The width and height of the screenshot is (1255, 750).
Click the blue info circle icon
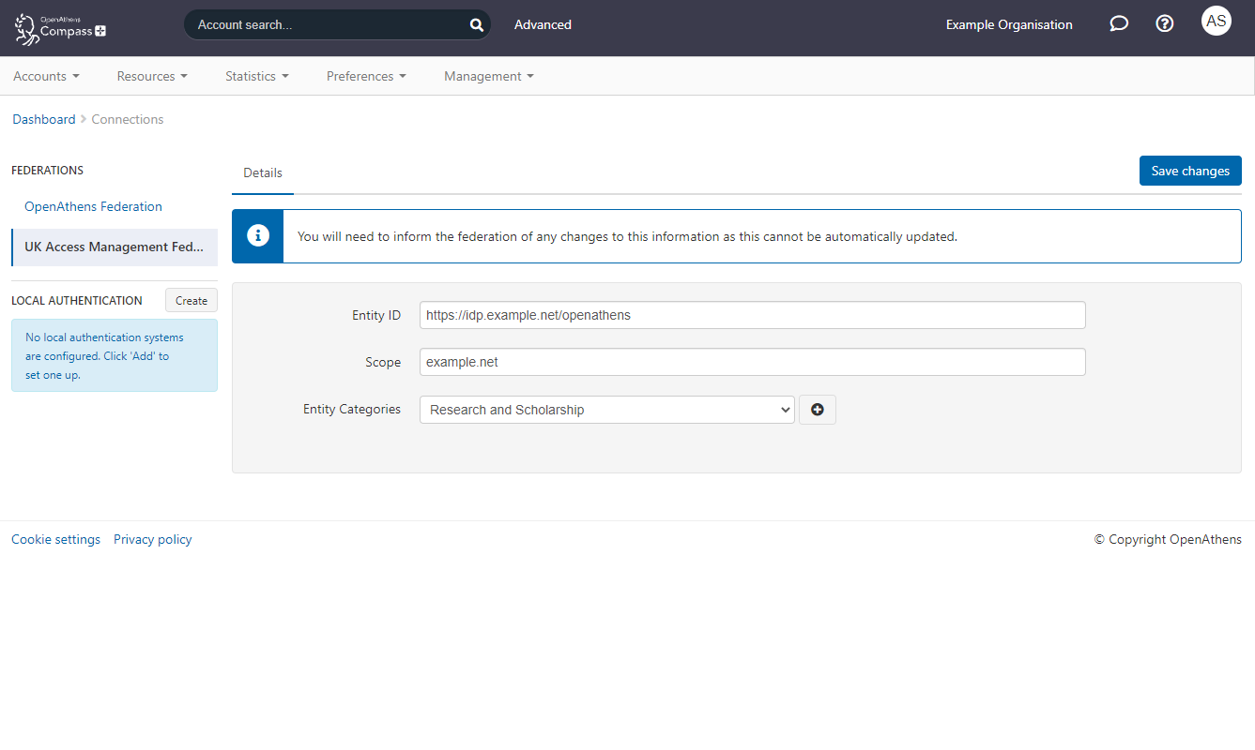click(257, 236)
